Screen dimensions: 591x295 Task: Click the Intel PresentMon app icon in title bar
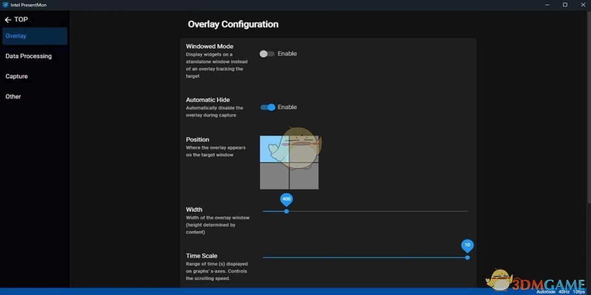[x=5, y=5]
